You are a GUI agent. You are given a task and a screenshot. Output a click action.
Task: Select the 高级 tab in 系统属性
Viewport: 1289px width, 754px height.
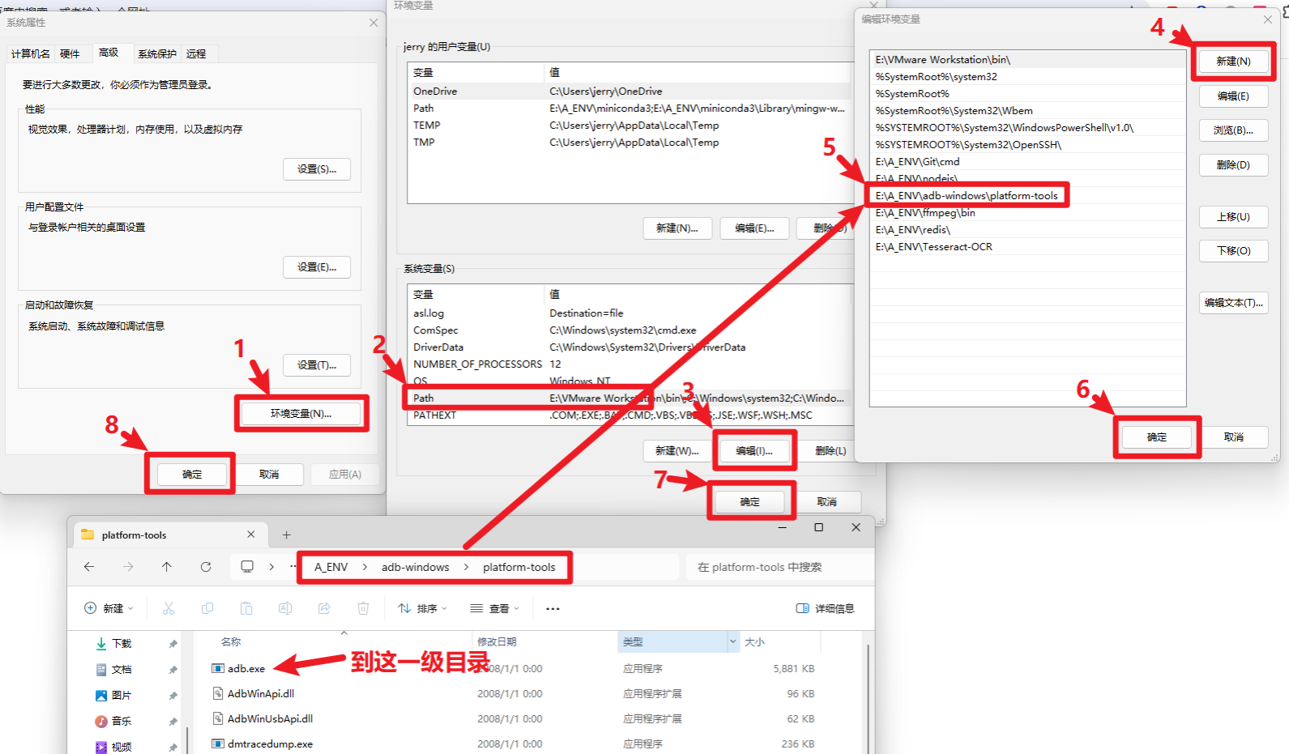[109, 53]
